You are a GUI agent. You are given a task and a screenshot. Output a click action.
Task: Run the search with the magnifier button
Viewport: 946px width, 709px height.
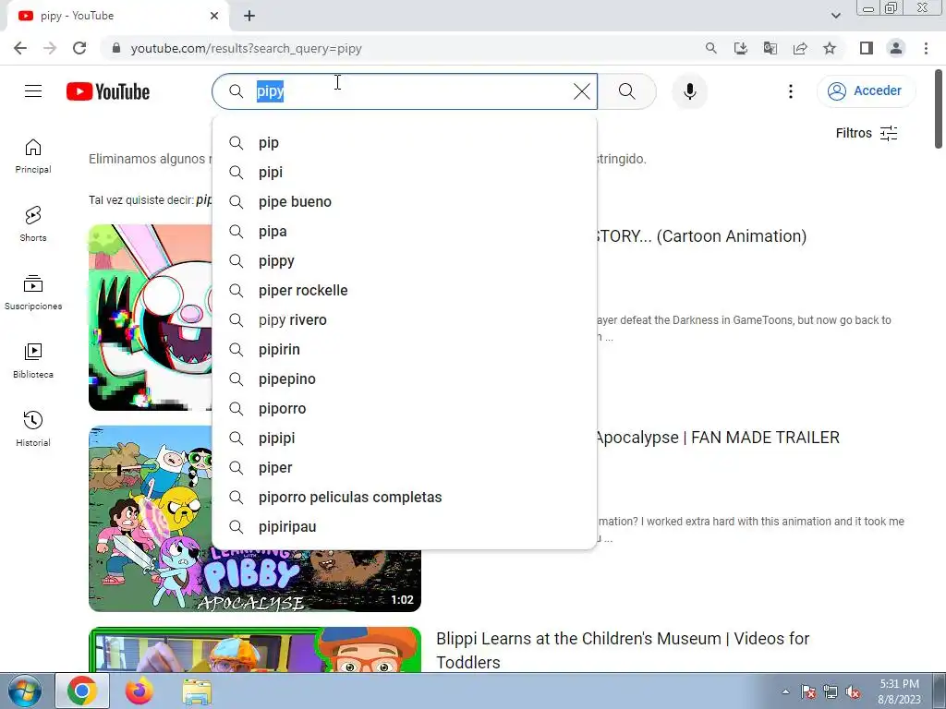[627, 91]
